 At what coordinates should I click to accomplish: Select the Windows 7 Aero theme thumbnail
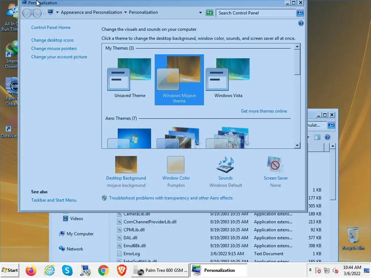pos(129,138)
